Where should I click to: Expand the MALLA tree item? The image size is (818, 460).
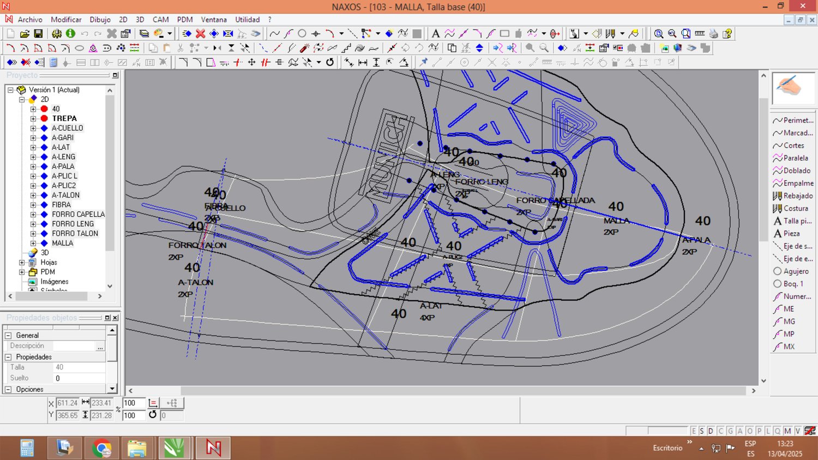coord(33,243)
